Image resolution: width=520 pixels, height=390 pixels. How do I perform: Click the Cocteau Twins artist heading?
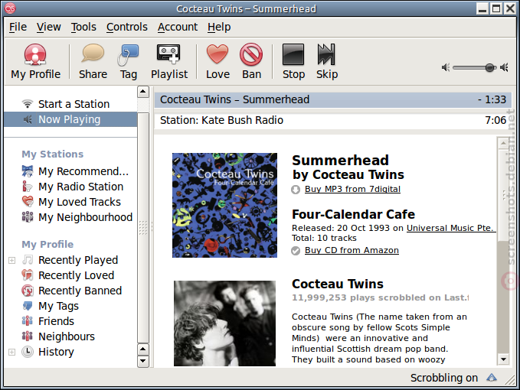click(338, 284)
